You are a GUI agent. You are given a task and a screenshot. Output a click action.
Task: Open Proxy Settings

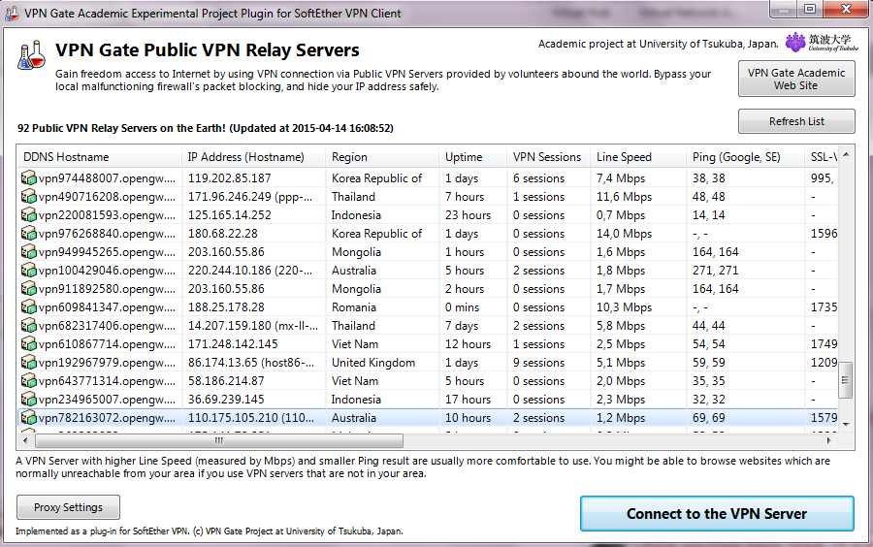[68, 507]
